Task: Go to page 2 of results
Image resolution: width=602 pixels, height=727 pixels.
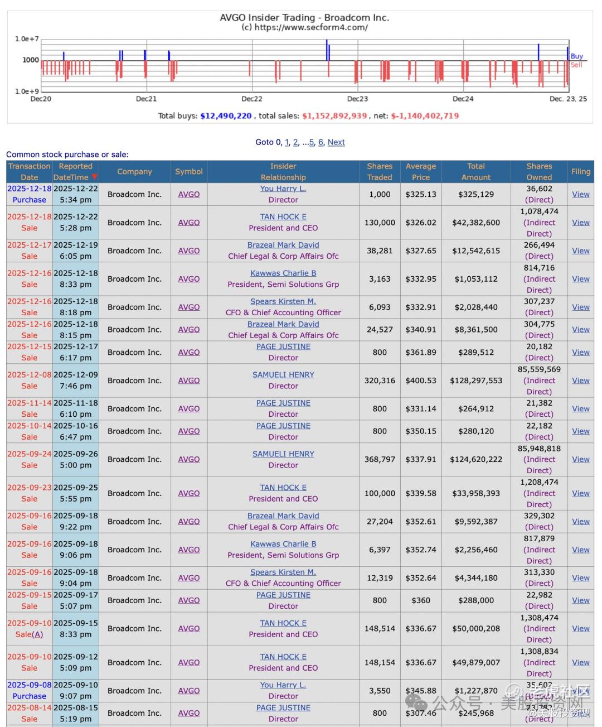Action: coord(295,142)
